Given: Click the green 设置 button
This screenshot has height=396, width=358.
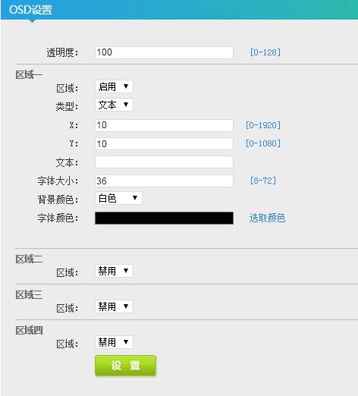Looking at the screenshot, I should point(125,366).
